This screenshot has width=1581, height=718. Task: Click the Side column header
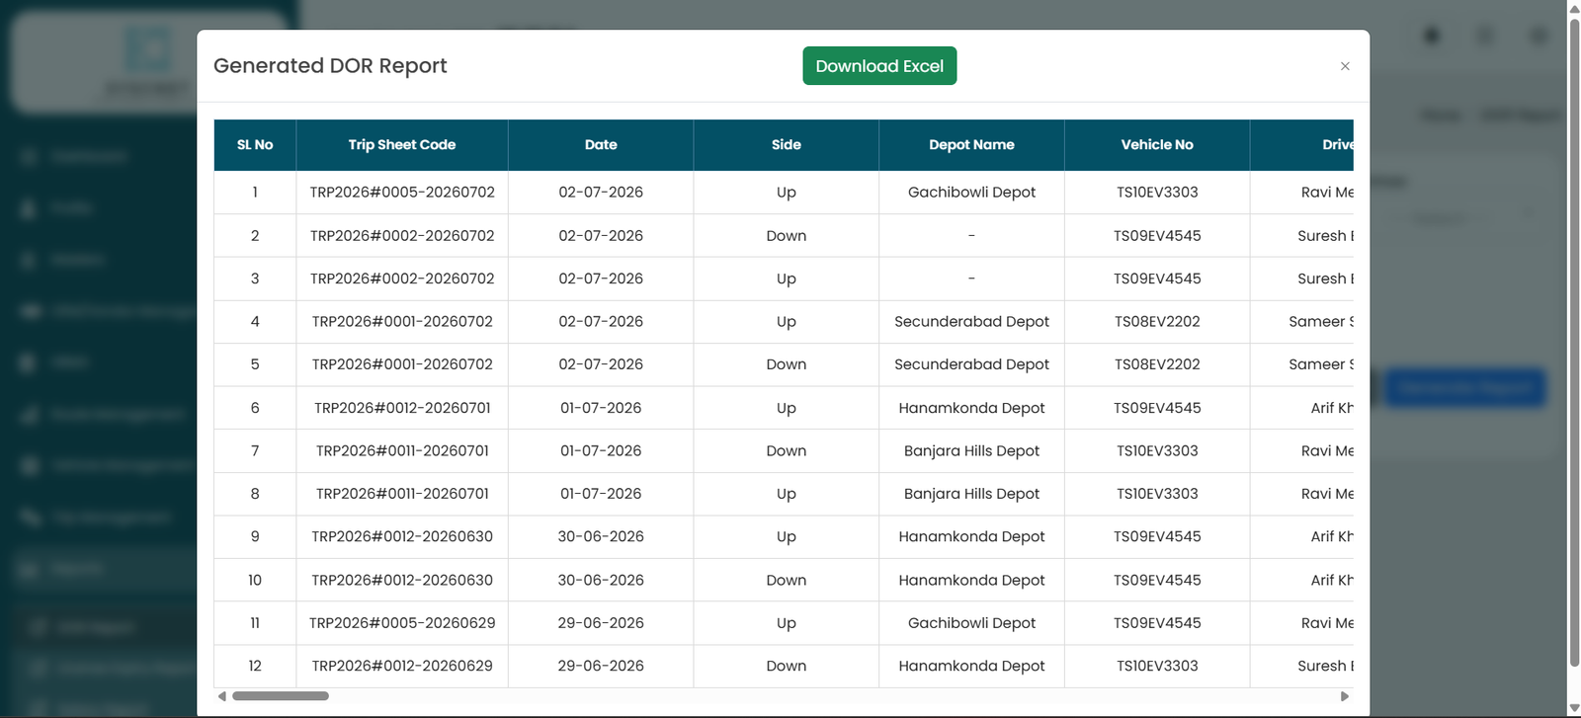click(x=787, y=145)
